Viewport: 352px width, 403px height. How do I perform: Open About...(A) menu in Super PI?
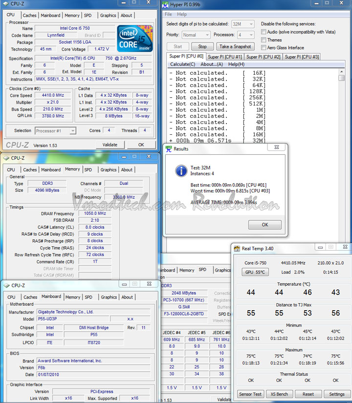pyautogui.click(x=212, y=64)
